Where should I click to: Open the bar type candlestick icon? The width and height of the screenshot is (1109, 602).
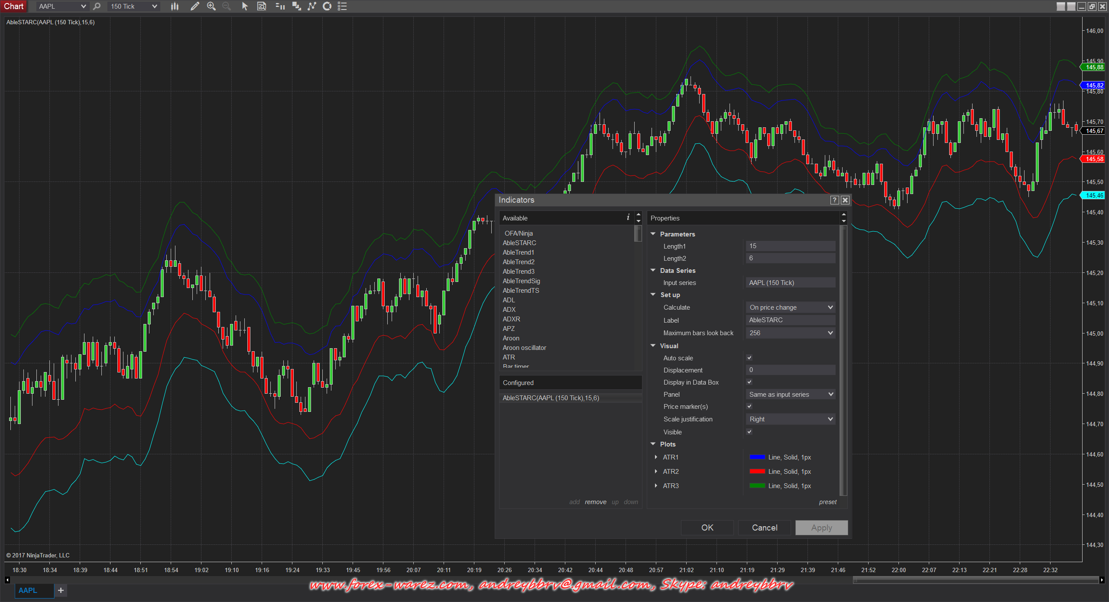tap(175, 6)
